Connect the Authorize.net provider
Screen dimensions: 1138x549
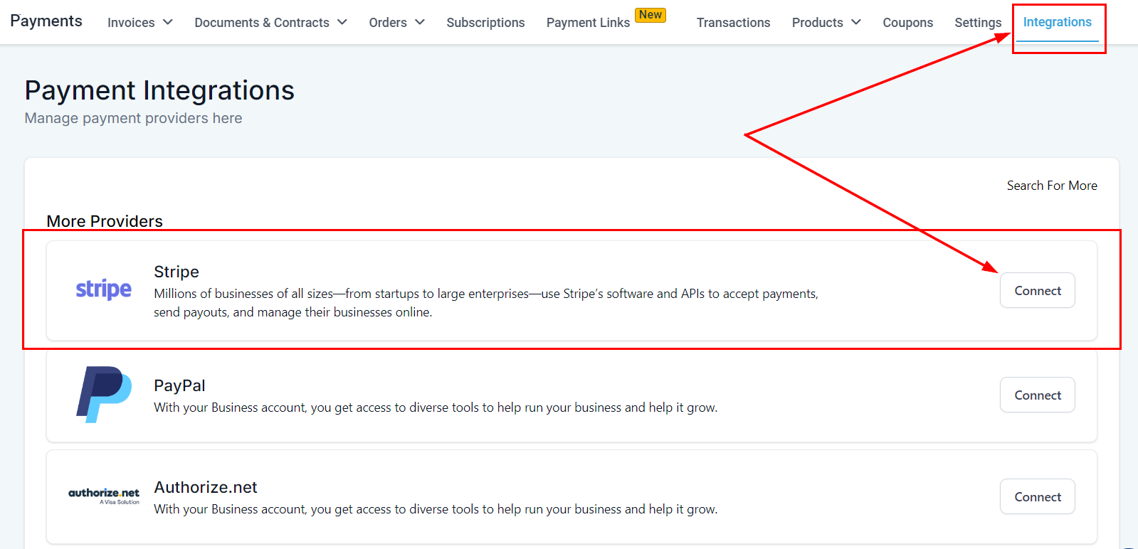(x=1038, y=496)
